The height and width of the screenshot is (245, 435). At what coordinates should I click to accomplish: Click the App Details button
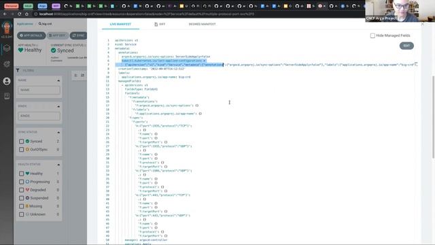pyautogui.click(x=31, y=35)
